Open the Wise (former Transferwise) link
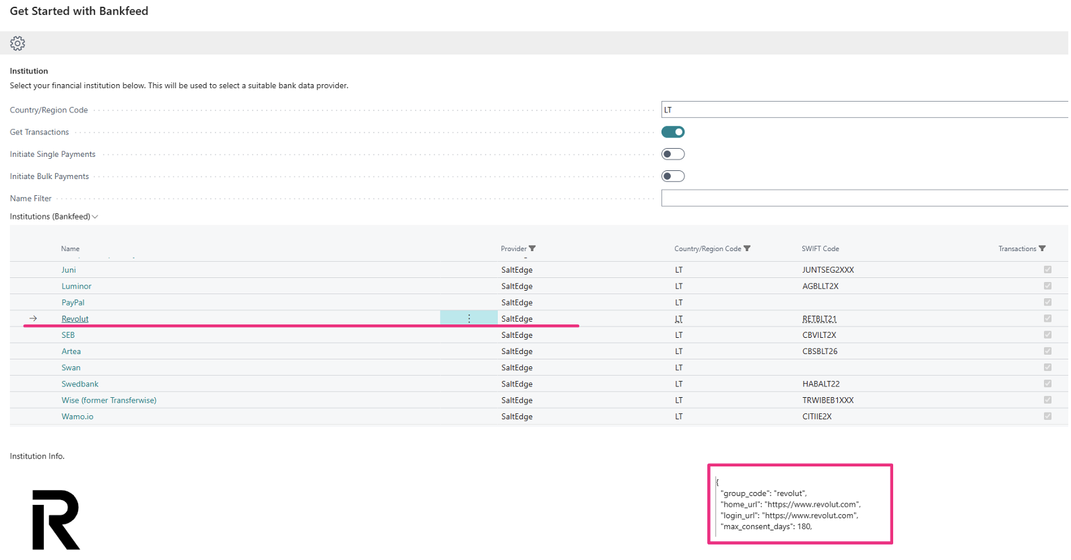The image size is (1071, 560). click(x=109, y=400)
